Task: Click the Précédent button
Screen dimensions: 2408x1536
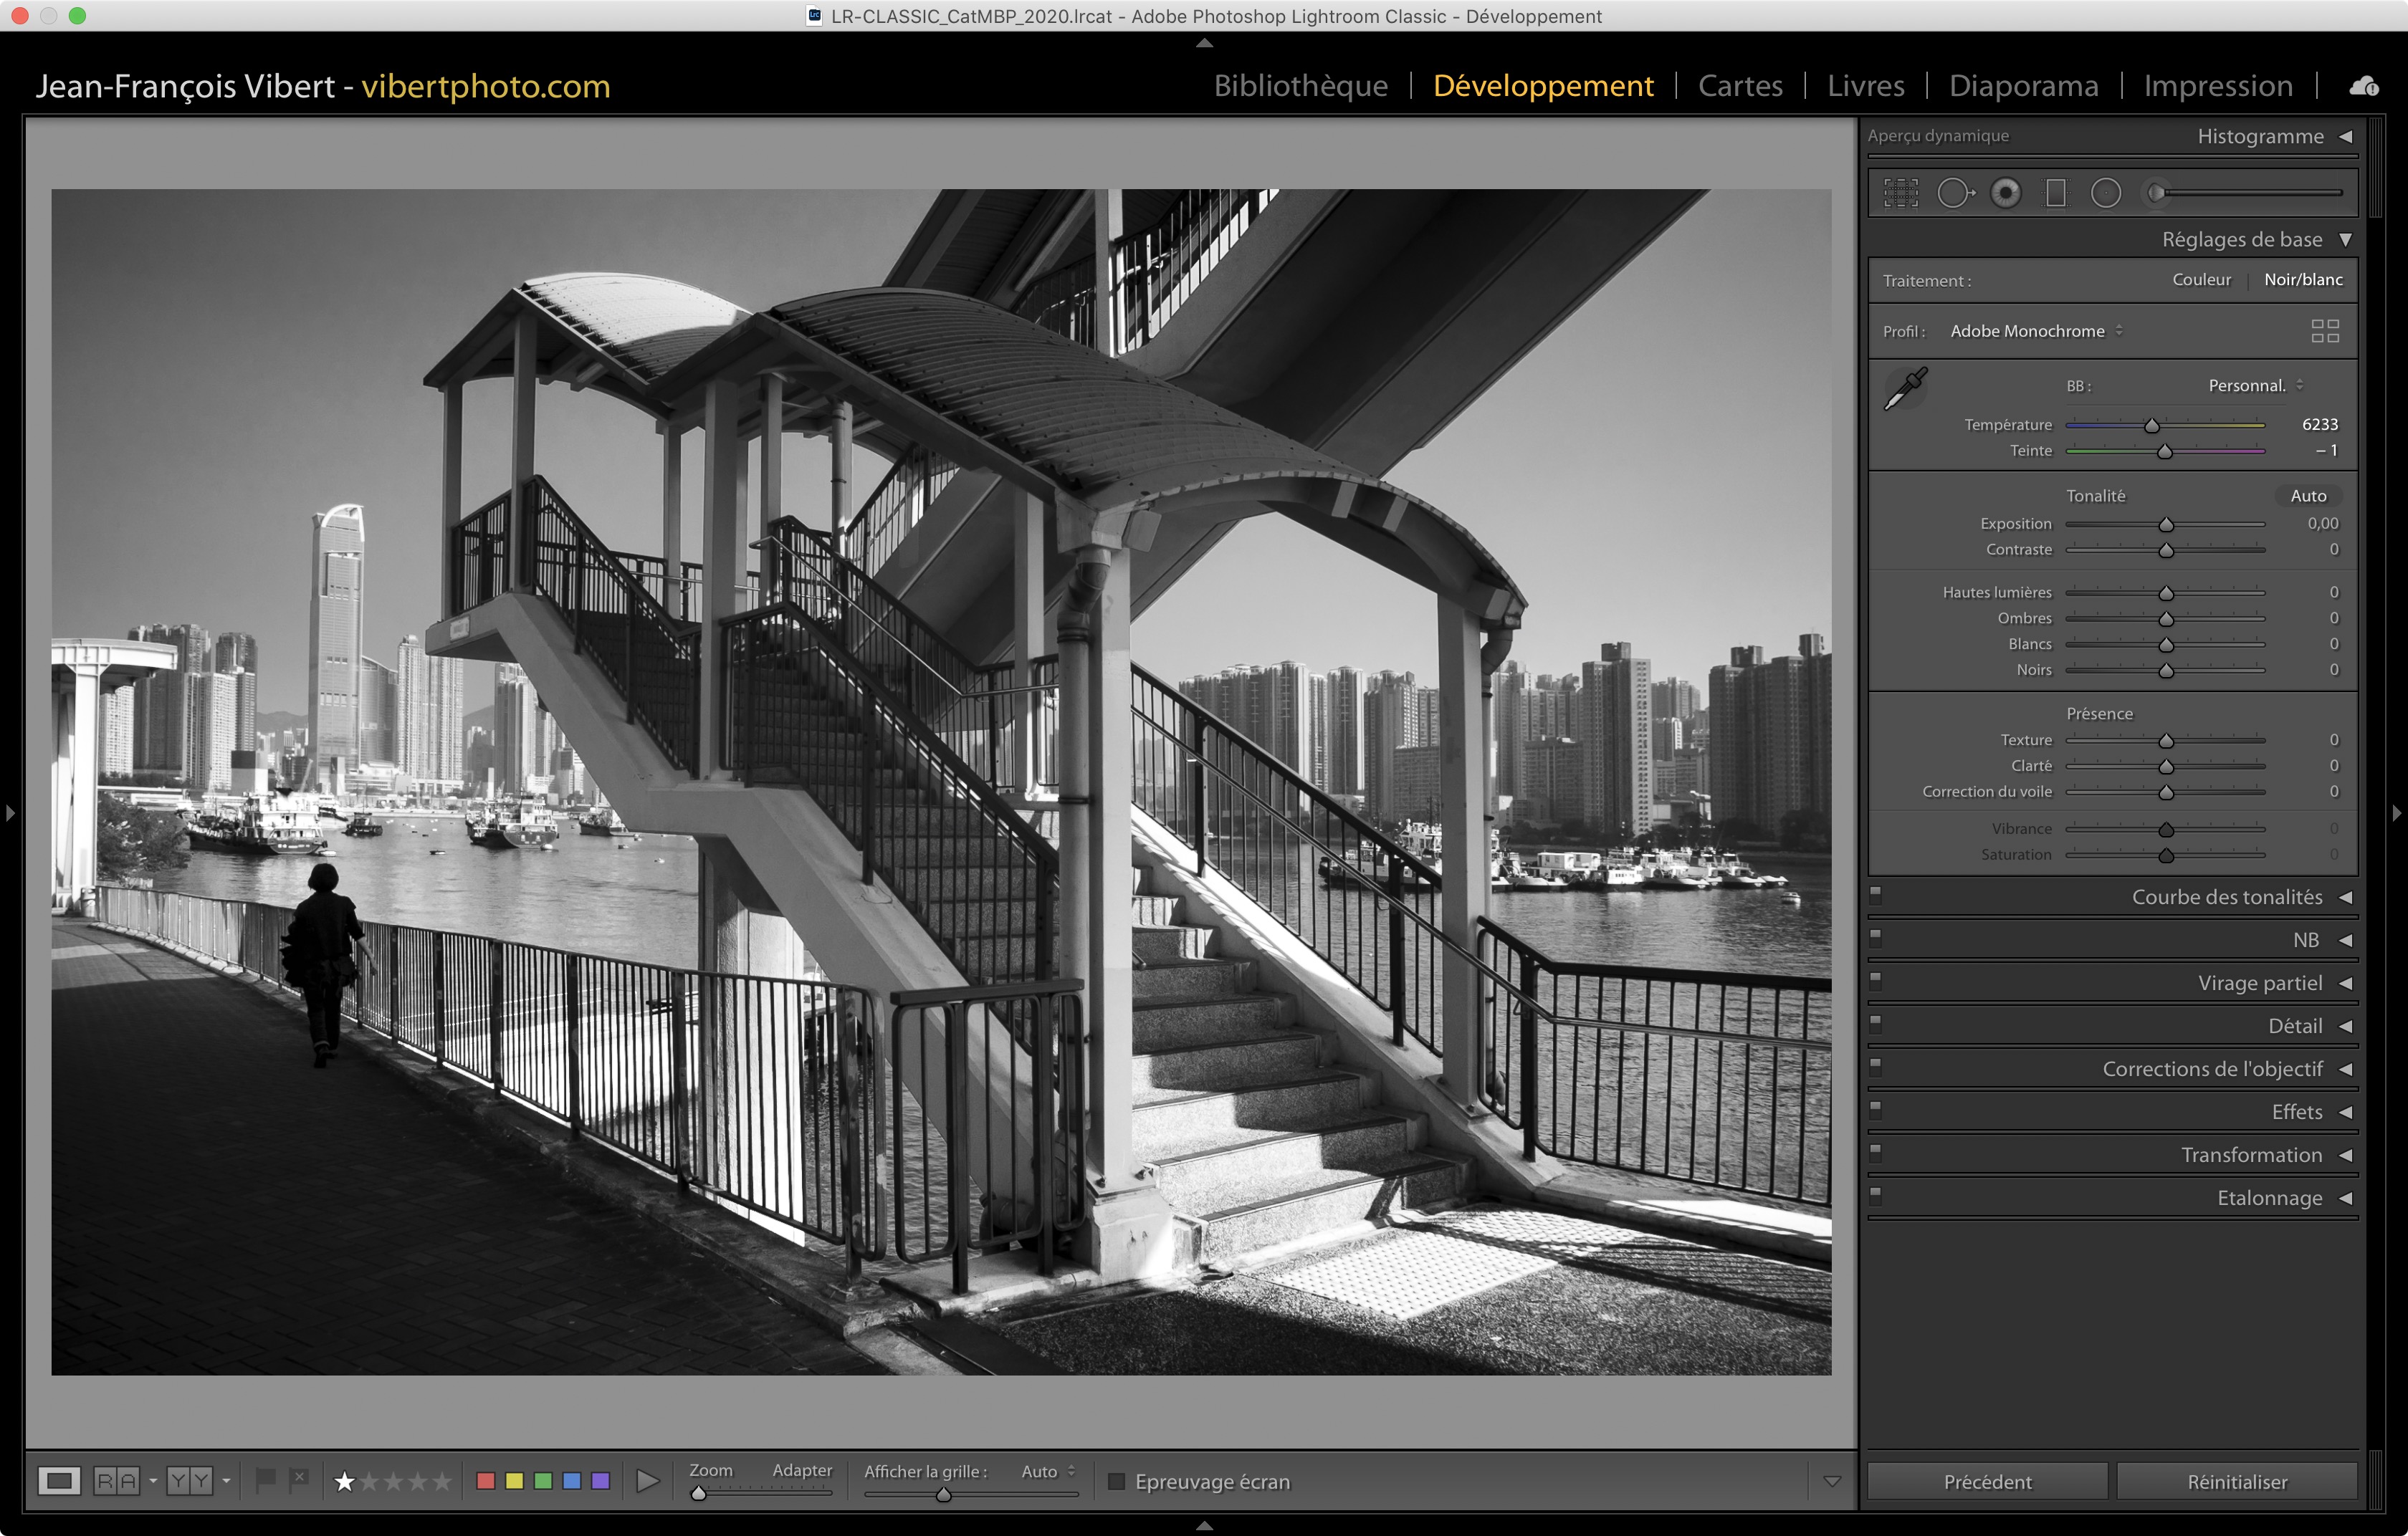Action: coord(1987,1481)
